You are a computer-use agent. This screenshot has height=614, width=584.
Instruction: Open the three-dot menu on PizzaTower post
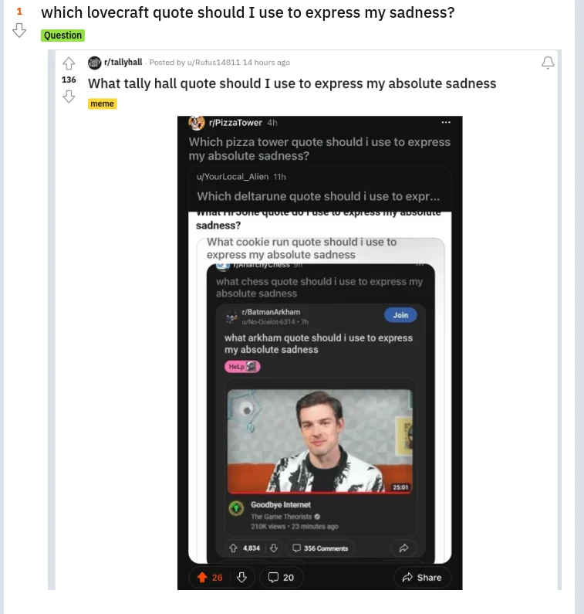[x=445, y=123]
